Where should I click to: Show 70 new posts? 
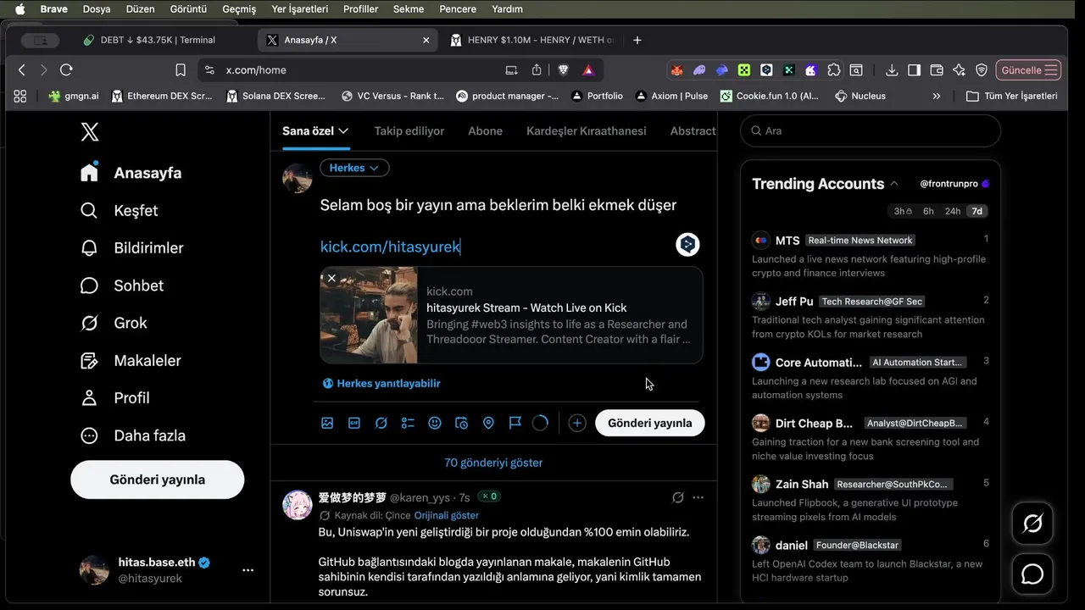click(493, 463)
